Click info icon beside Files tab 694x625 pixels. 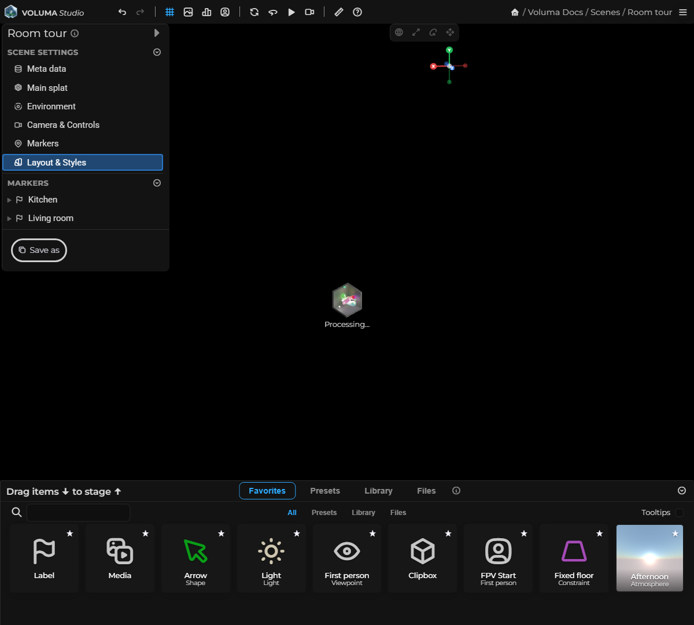456,491
